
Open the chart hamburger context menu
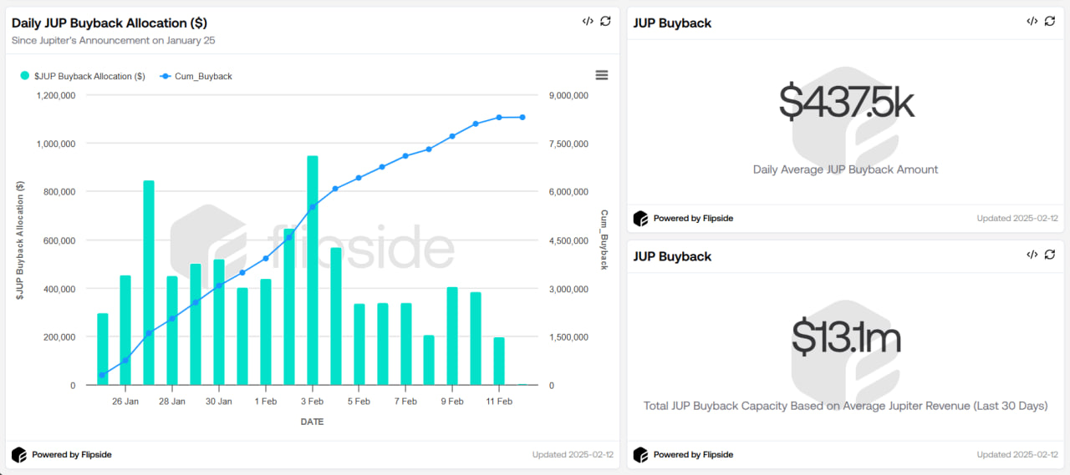tap(602, 75)
